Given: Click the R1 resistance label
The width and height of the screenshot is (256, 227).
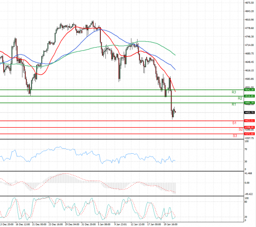Looking at the screenshot, I should point(234,104).
